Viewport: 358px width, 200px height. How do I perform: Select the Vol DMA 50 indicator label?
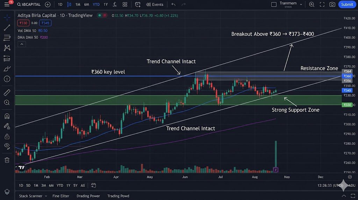[27, 30]
